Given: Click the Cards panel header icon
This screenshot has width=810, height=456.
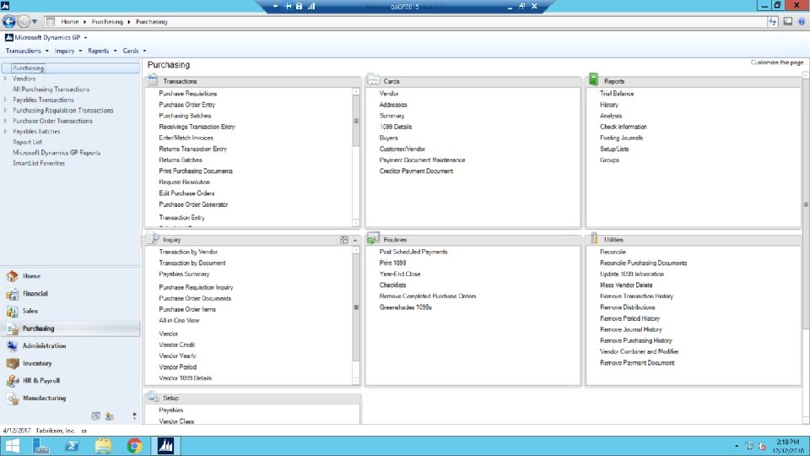Looking at the screenshot, I should pyautogui.click(x=373, y=79).
